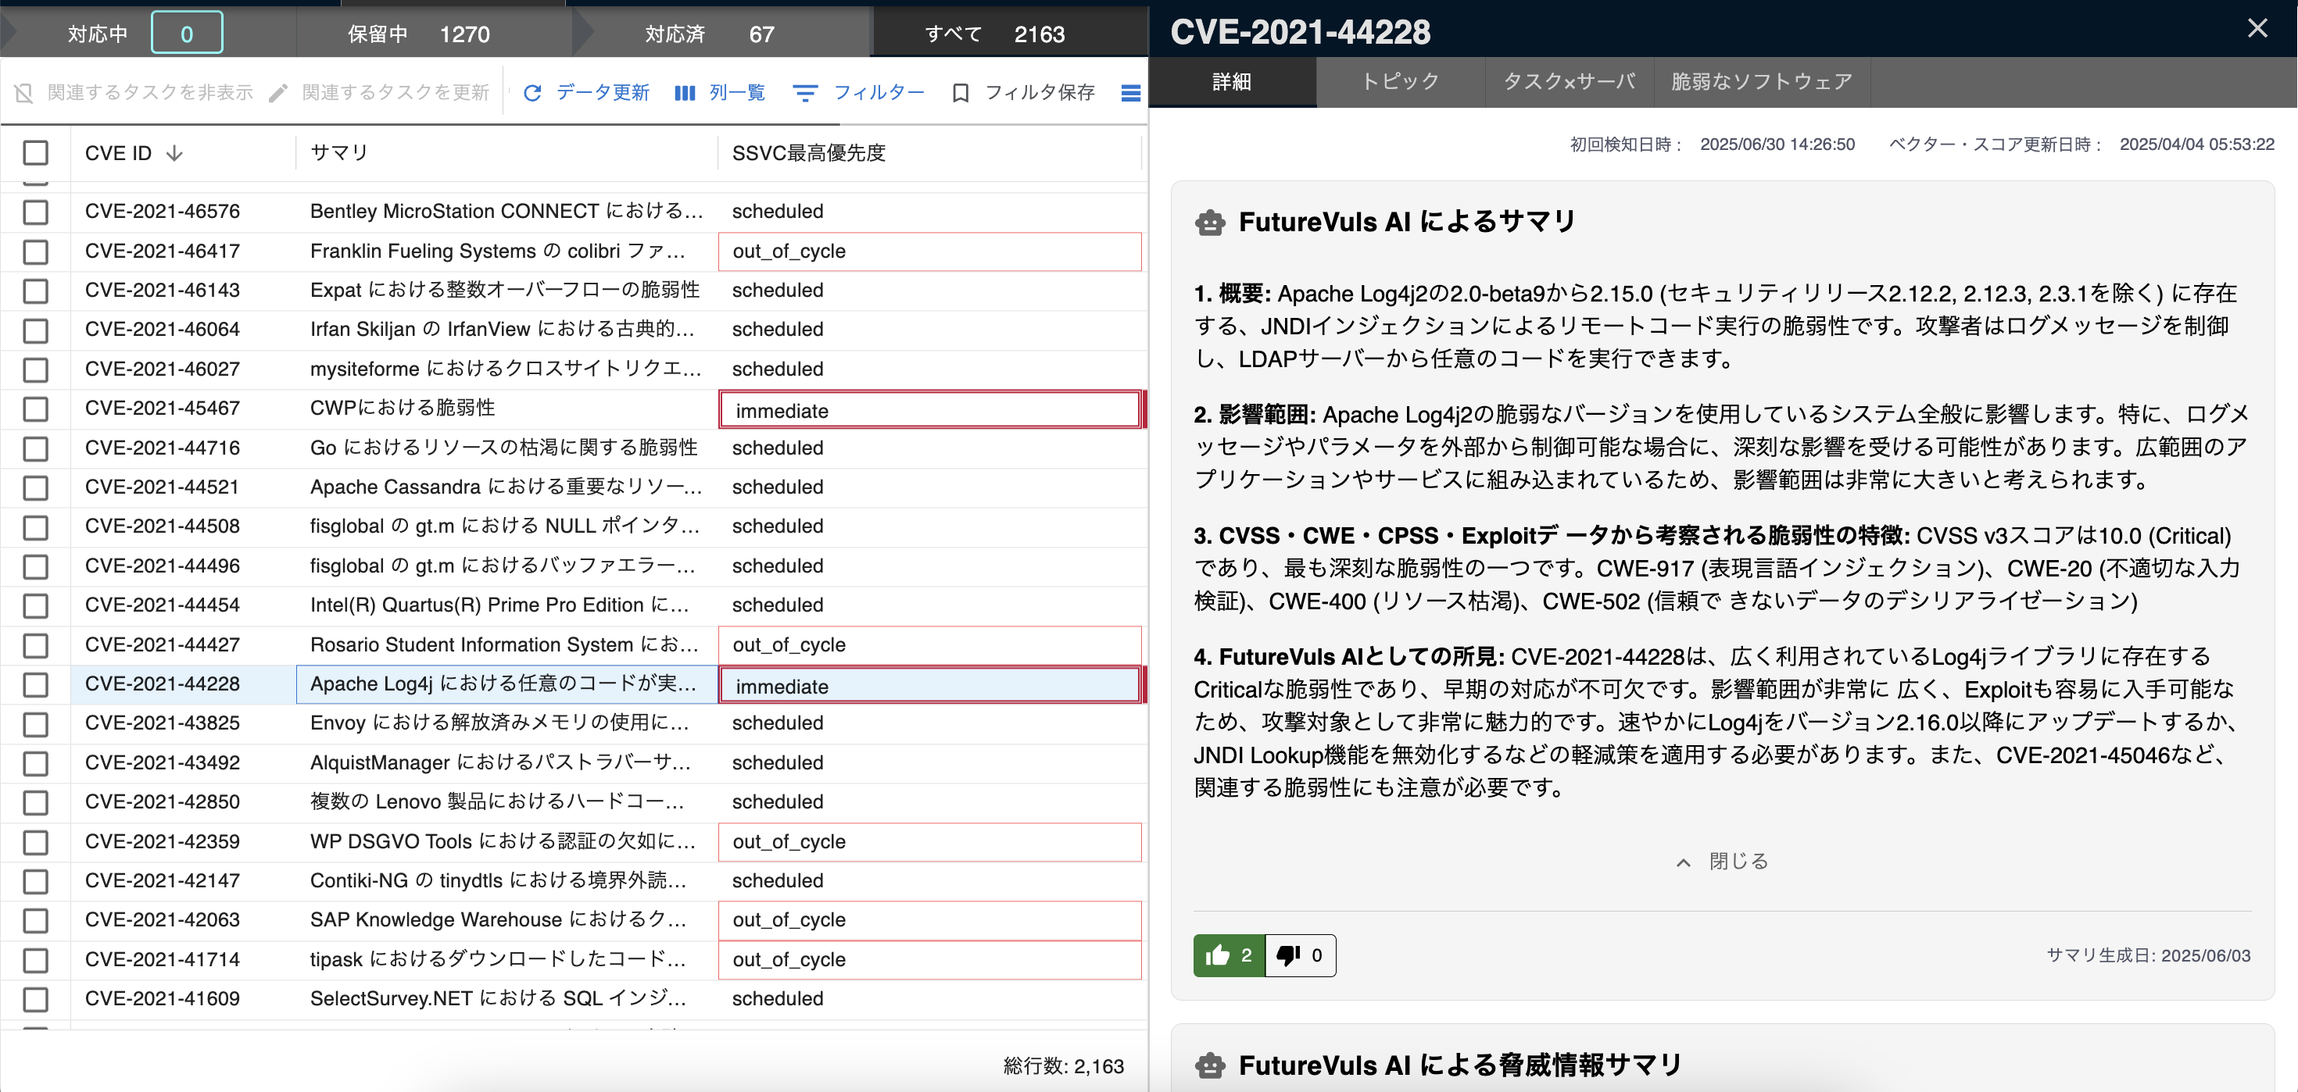Click the filter funnel icon

tap(804, 93)
